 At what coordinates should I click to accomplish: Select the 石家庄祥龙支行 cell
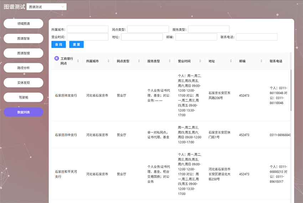click(66, 95)
